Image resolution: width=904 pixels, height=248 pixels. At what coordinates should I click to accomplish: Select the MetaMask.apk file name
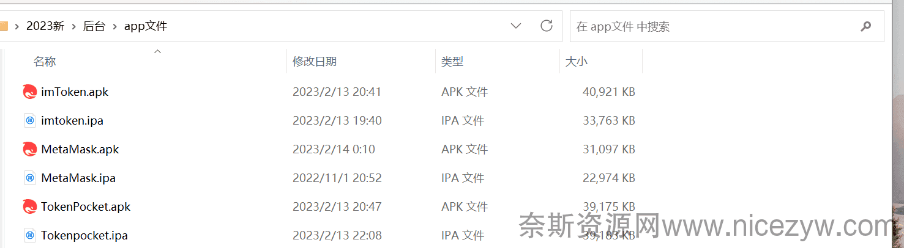coord(80,150)
